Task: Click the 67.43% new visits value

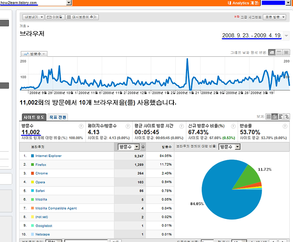Action: (x=198, y=132)
